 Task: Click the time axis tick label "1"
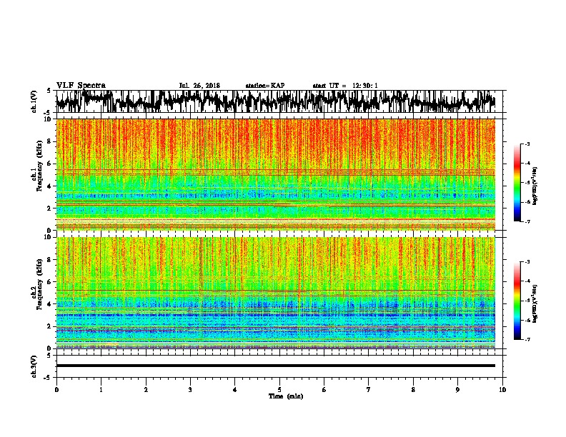[x=101, y=390]
